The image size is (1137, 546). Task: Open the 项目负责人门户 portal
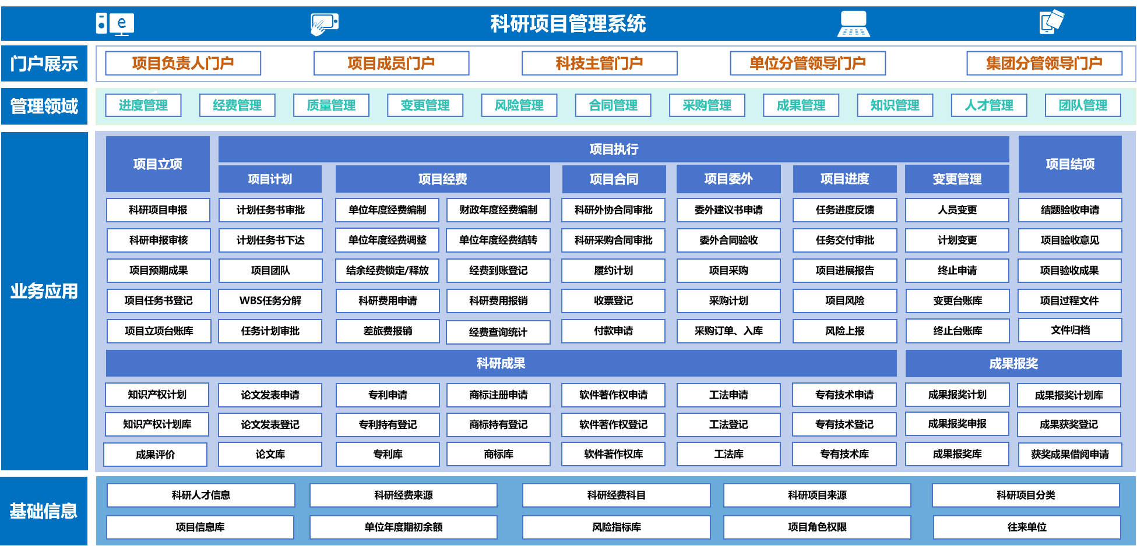tap(182, 63)
